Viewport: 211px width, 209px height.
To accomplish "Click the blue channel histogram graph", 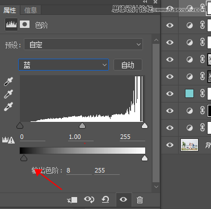I will (x=82, y=99).
